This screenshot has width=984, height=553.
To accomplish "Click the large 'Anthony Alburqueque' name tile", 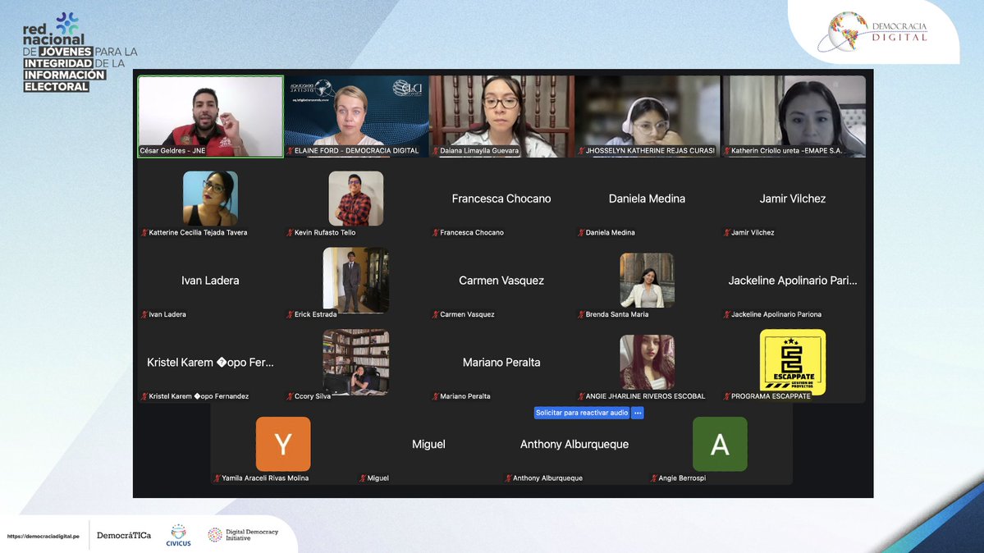I will tap(574, 444).
